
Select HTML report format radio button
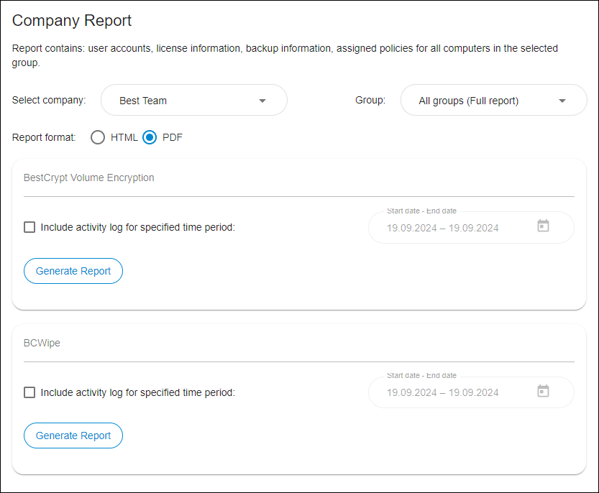tap(98, 137)
